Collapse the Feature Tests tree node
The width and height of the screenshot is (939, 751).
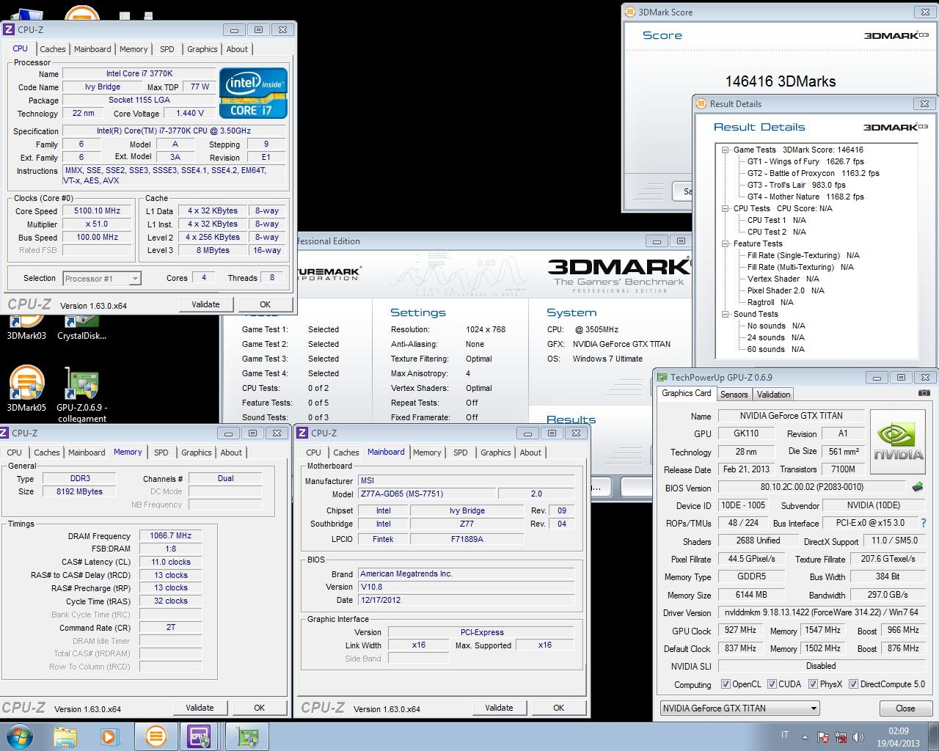(x=725, y=243)
